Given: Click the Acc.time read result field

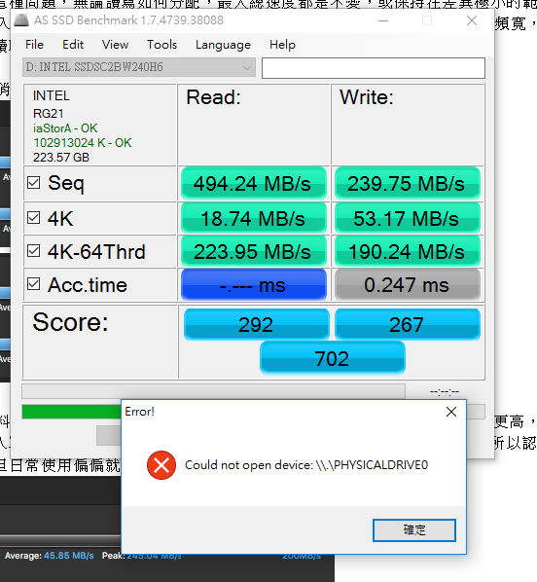Looking at the screenshot, I should tap(254, 285).
